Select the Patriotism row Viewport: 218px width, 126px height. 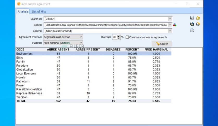point(94,81)
